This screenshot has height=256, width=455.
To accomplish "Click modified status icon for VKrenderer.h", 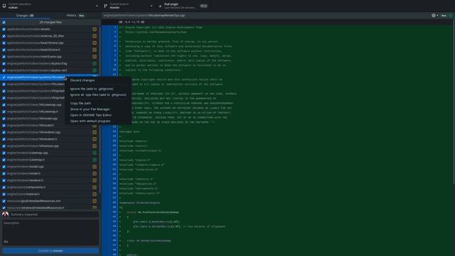I will (x=95, y=139).
